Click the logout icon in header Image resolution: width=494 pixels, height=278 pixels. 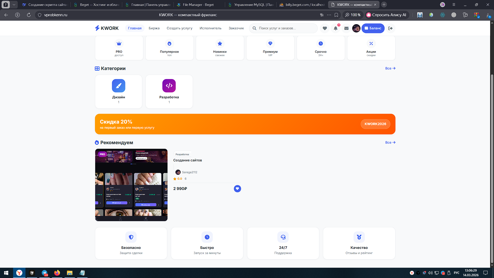[390, 28]
